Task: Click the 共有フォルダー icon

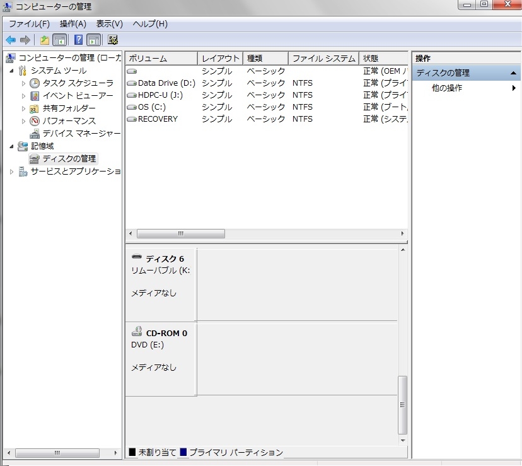Action: (x=34, y=108)
